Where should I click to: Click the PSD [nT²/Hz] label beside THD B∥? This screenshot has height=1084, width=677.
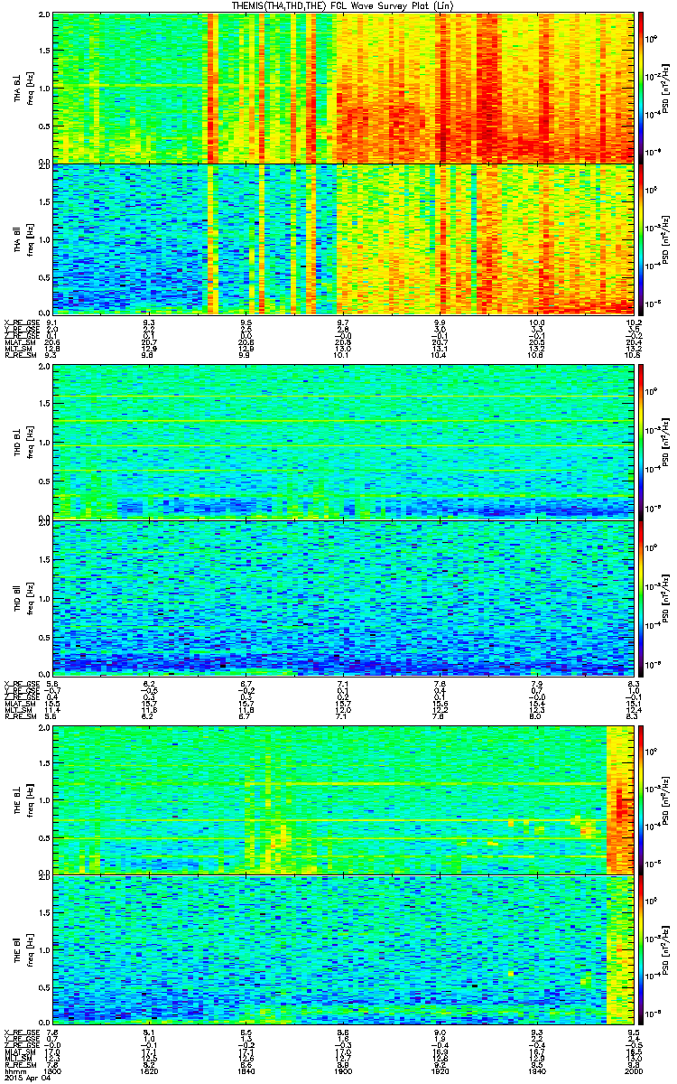[665, 597]
